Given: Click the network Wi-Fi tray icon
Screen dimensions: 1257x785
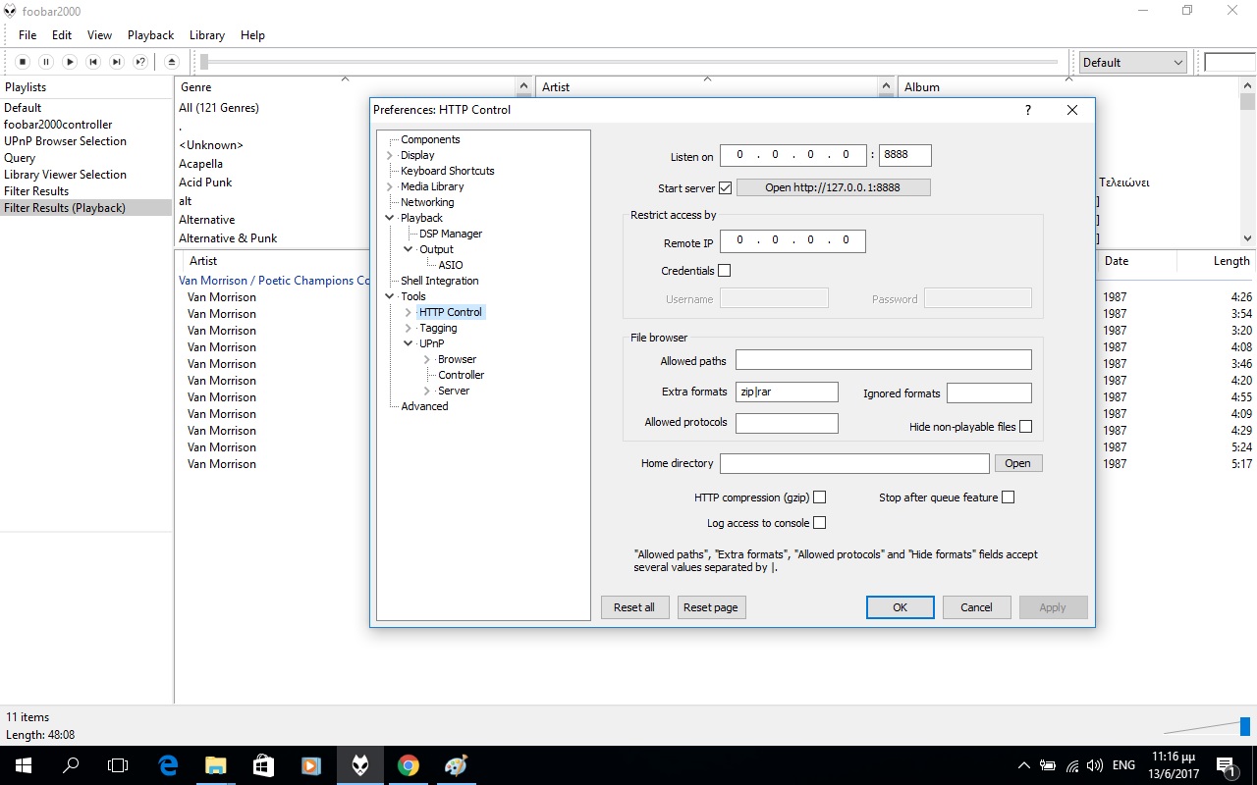Looking at the screenshot, I should 1072,765.
